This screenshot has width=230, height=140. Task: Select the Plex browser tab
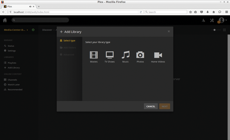[x=19, y=7]
